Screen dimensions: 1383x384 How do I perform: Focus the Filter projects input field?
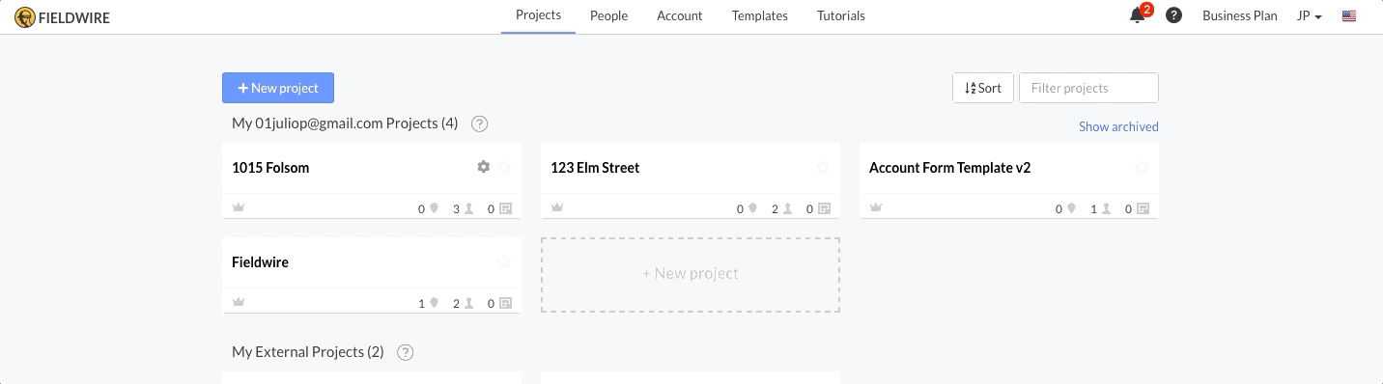1088,88
